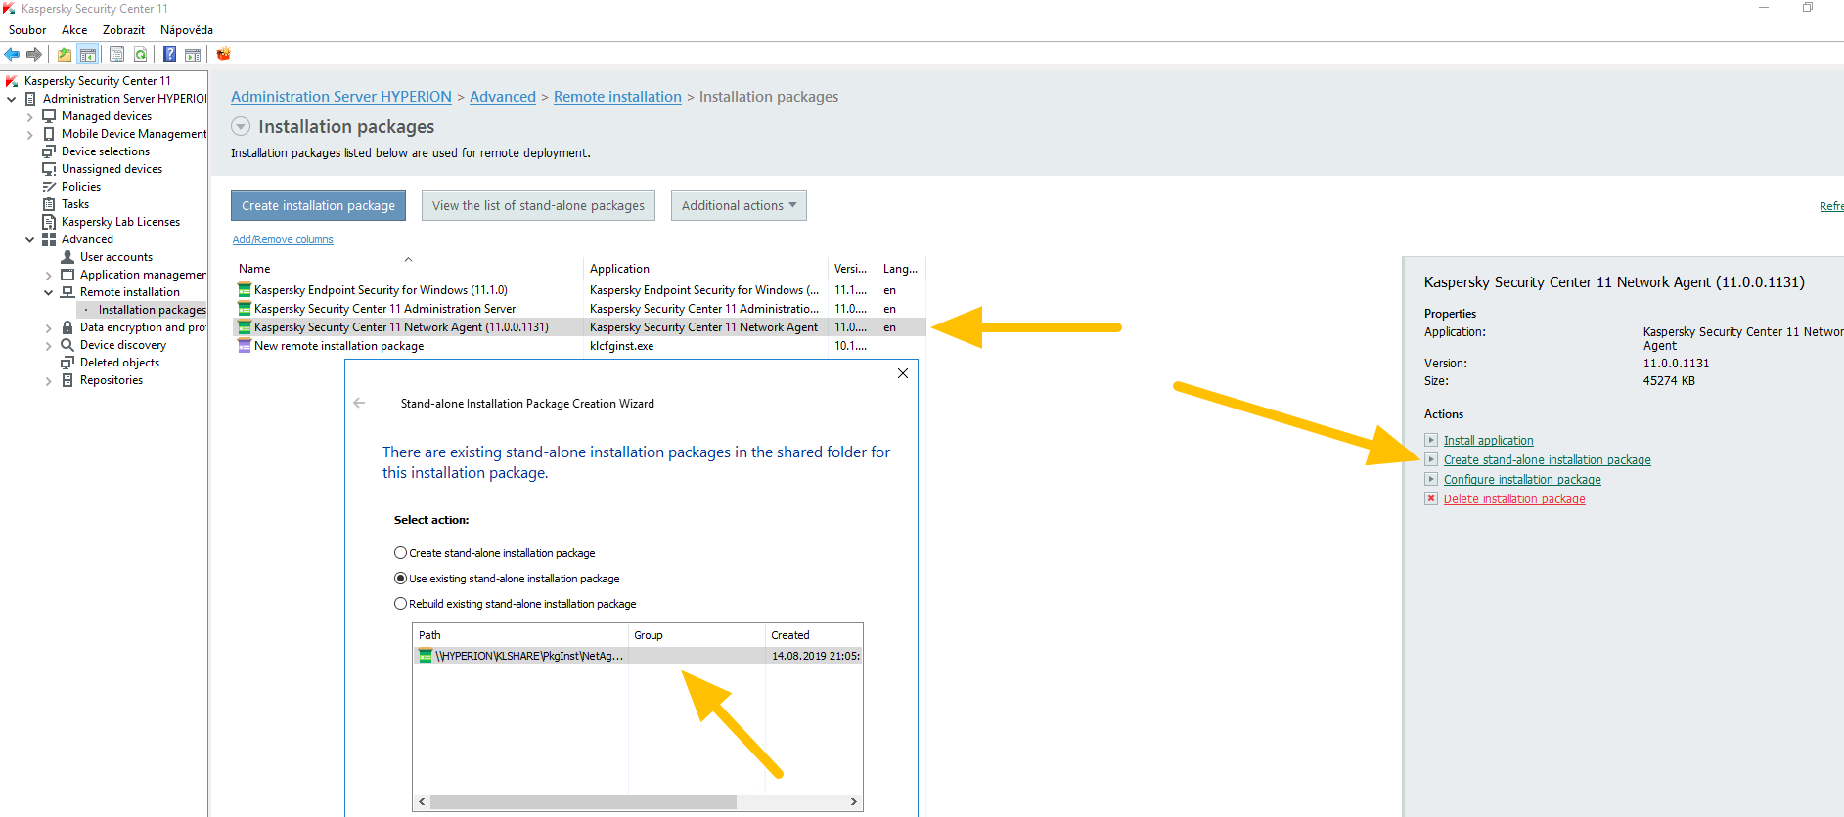Open the Administration Server HYPERION breadcrumb link
This screenshot has width=1844, height=817.
[341, 97]
